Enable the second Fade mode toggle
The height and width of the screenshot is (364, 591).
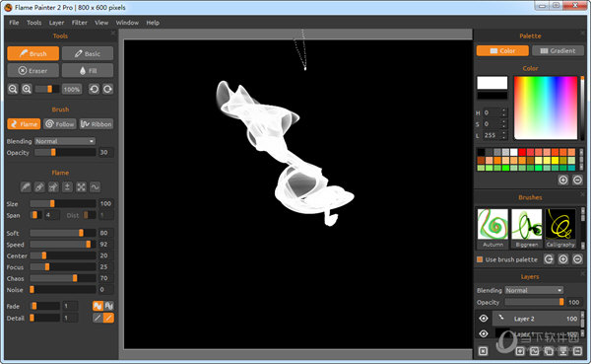[108, 306]
